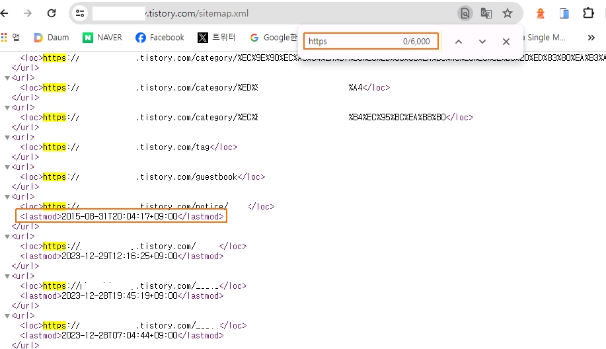Open the Daum bookmark
Screen dimensions: 606x349
pyautogui.click(x=51, y=38)
